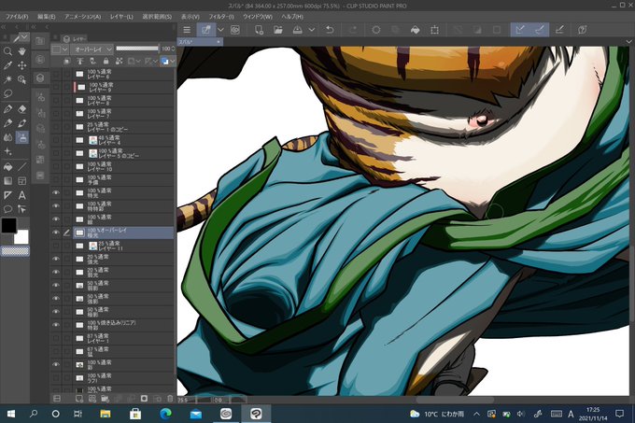The width and height of the screenshot is (635, 423).
Task: Hide the 焼き込み(リニア) layer
Action: (x=56, y=325)
